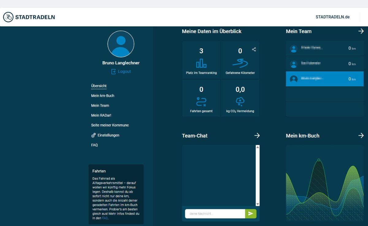This screenshot has height=226, width=368.
Task: Open Team-Chat via its arrow icon
Action: pos(257,136)
